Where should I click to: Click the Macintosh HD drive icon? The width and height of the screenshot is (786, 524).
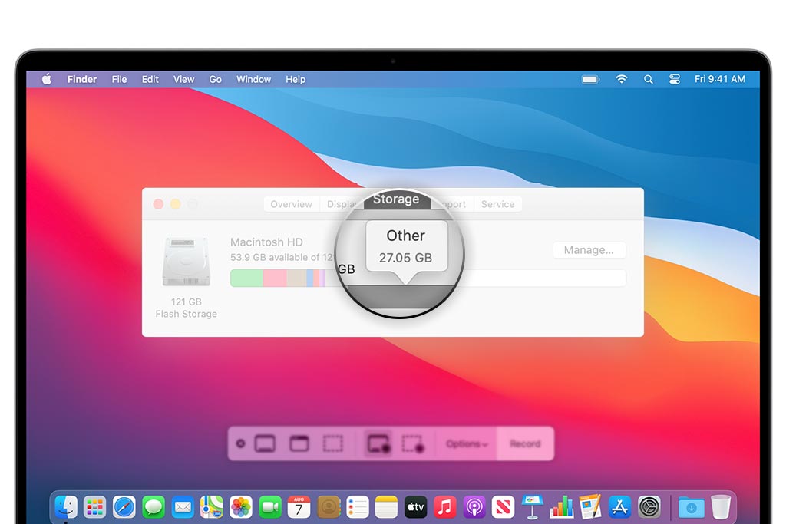[186, 262]
